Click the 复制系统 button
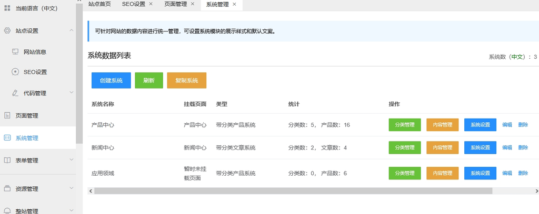539x214 pixels. pyautogui.click(x=187, y=80)
